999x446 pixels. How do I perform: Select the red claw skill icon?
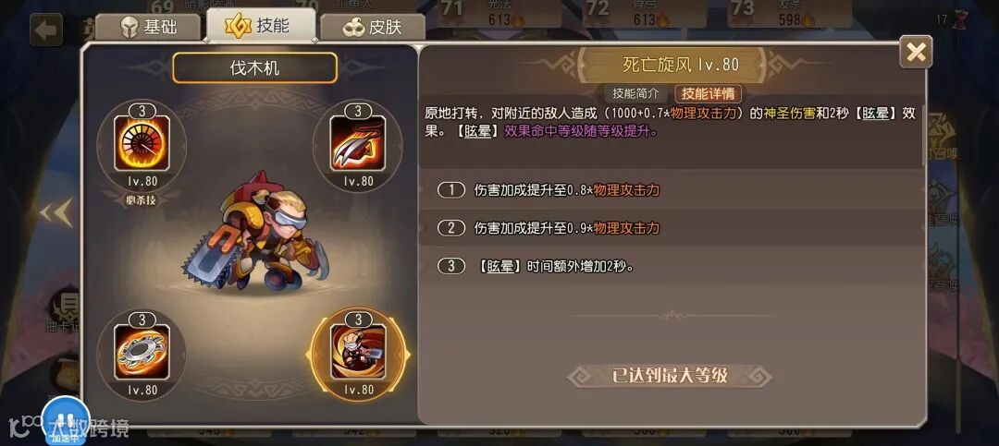(358, 143)
